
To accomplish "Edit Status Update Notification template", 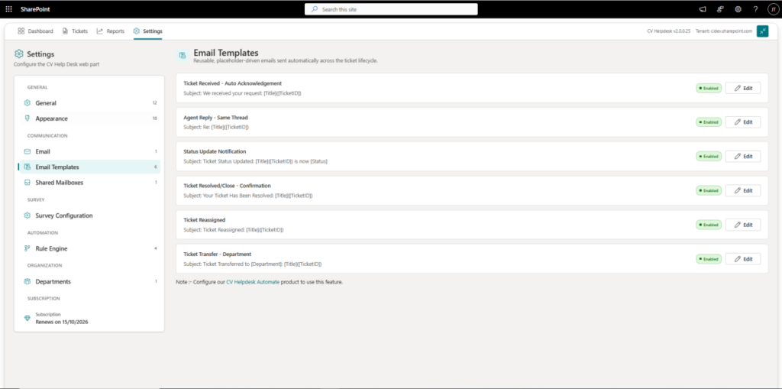I will 743,157.
